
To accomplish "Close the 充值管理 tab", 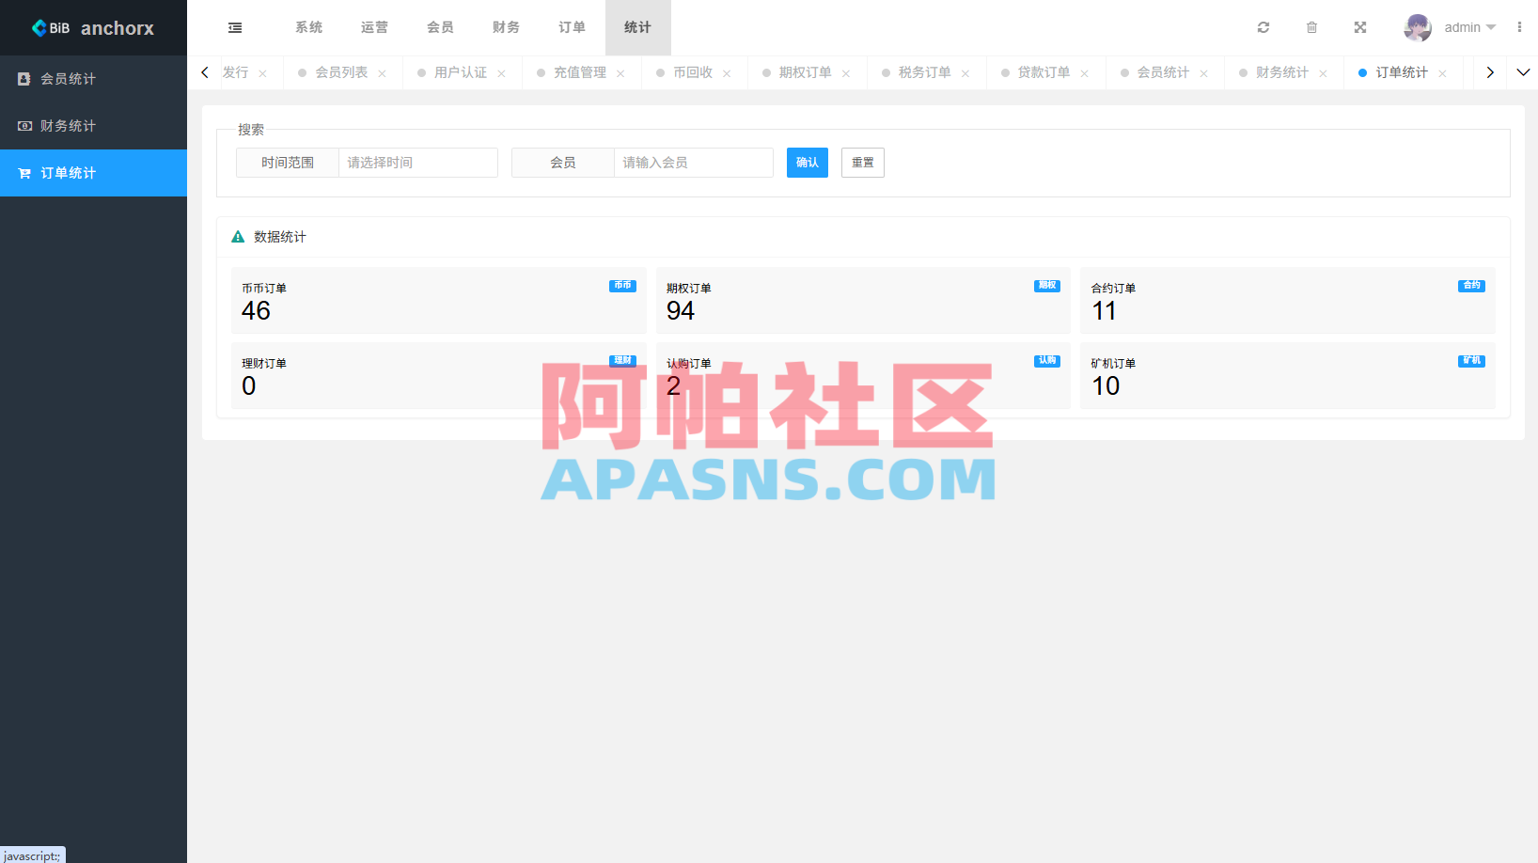I will tap(620, 73).
